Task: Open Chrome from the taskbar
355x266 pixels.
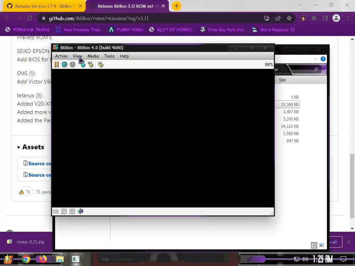Action: click(26, 259)
